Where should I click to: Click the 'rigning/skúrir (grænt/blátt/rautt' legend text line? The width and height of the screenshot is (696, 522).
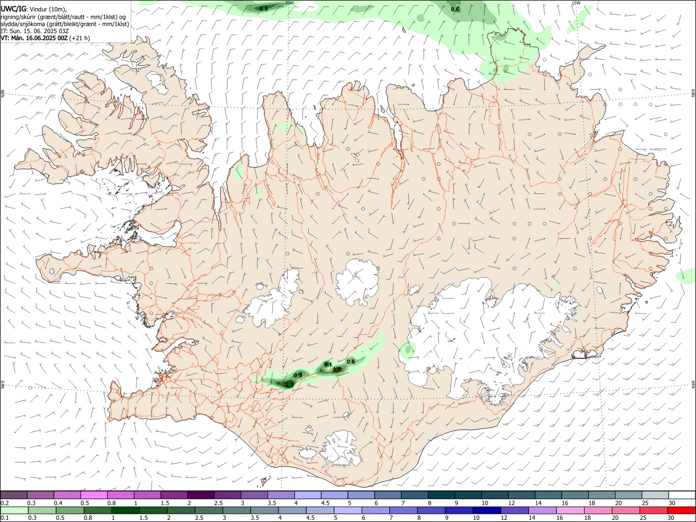[63, 17]
